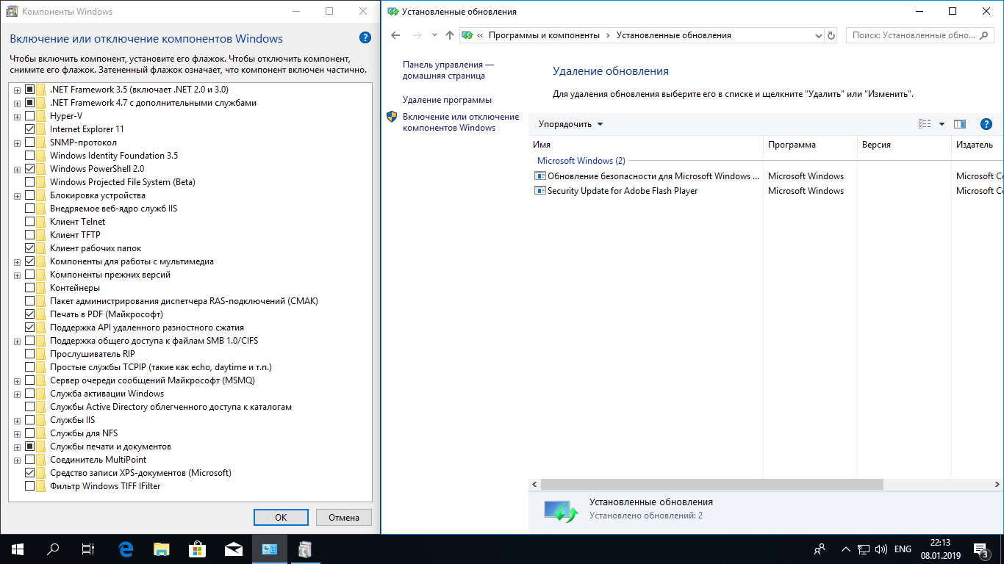
Task: Open view options dropdown arrow
Action: [x=942, y=124]
